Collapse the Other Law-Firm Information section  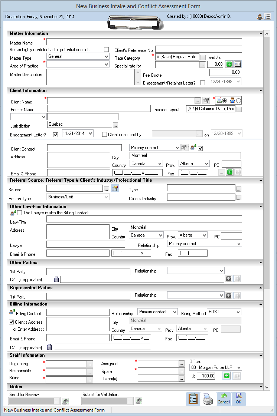(261, 207)
